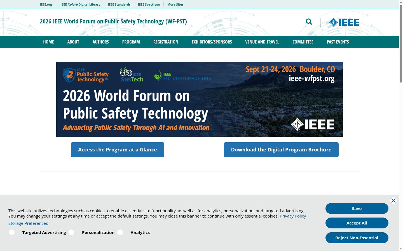This screenshot has width=403, height=251.
Task: Click Access the Program at a Glance
Action: pyautogui.click(x=118, y=150)
